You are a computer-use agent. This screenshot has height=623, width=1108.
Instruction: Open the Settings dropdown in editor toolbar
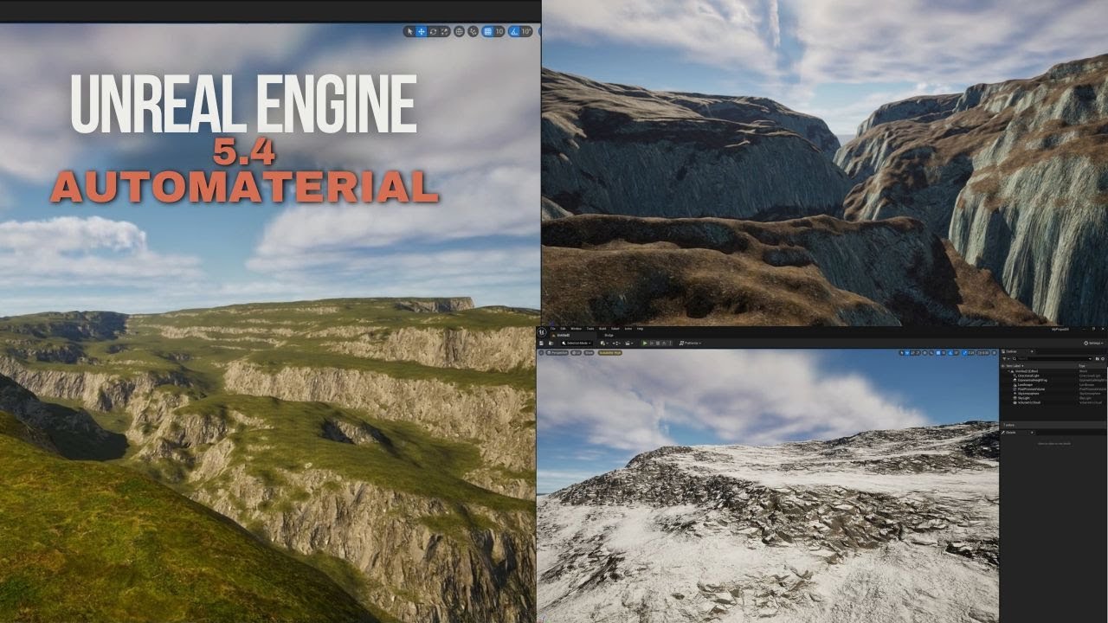click(1094, 344)
